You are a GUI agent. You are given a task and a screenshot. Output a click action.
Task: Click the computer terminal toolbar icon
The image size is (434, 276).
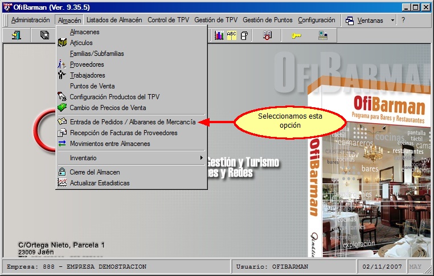(323, 35)
